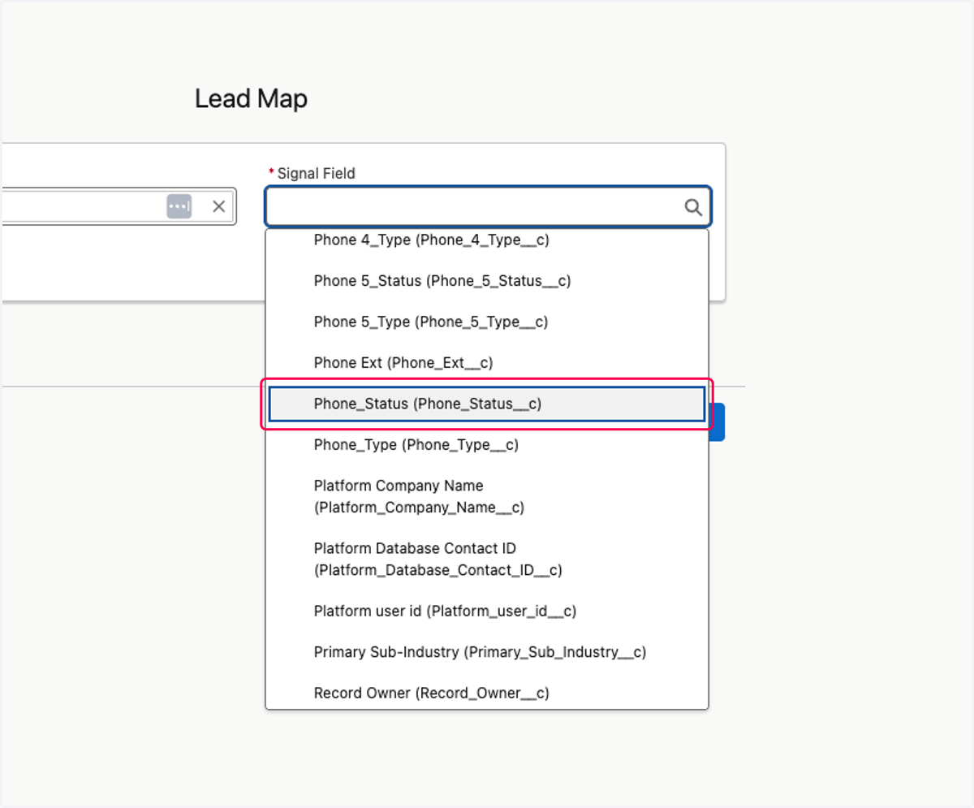Choose Phone_Type (Phone_Type__c) entry
The image size is (974, 808).
coord(487,445)
